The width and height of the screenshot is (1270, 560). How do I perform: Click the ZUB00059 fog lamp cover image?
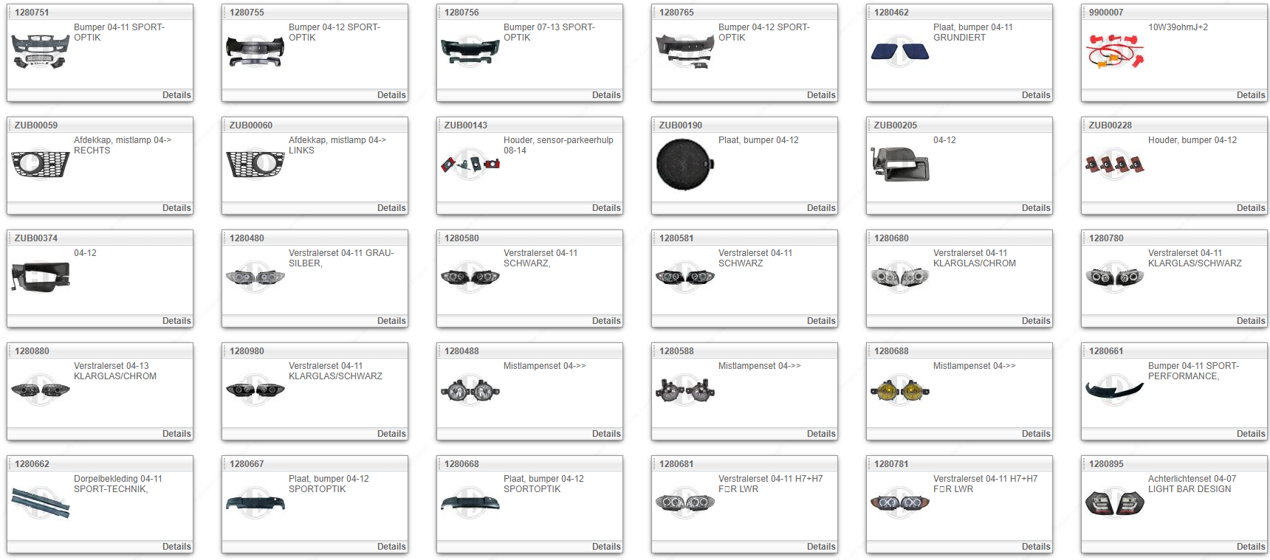[x=41, y=164]
